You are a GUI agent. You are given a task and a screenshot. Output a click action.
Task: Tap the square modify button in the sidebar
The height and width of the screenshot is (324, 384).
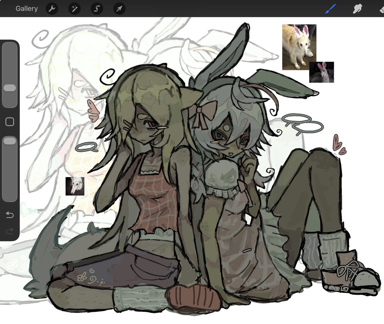pos(10,122)
